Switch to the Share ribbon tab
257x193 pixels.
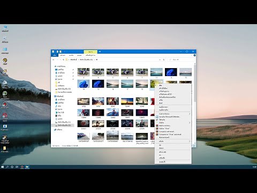click(71, 55)
